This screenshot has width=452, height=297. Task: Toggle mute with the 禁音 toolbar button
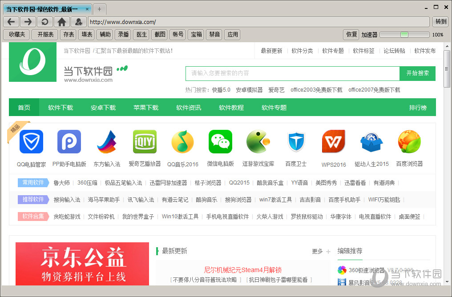pos(214,34)
